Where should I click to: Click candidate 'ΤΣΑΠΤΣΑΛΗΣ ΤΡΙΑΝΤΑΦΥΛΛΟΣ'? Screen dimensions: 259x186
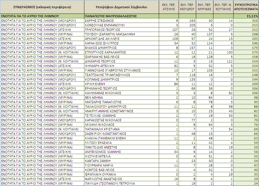108,75
